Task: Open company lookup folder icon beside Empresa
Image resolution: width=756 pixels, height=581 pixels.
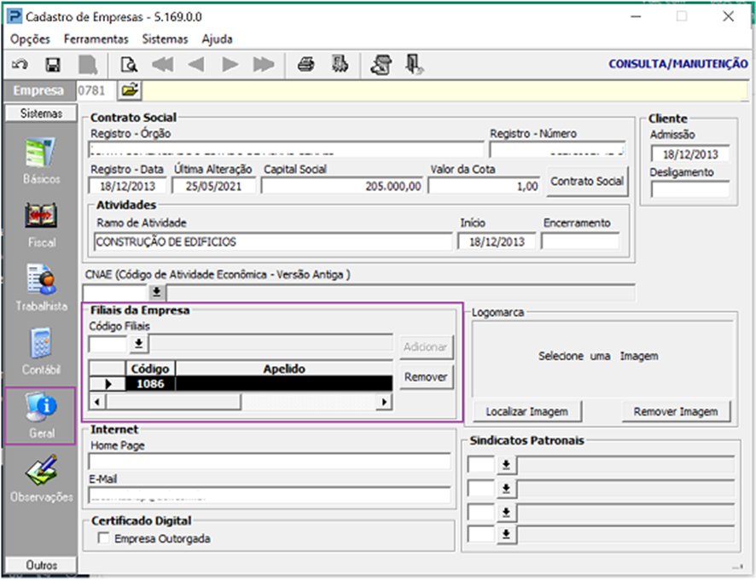Action: click(x=130, y=90)
